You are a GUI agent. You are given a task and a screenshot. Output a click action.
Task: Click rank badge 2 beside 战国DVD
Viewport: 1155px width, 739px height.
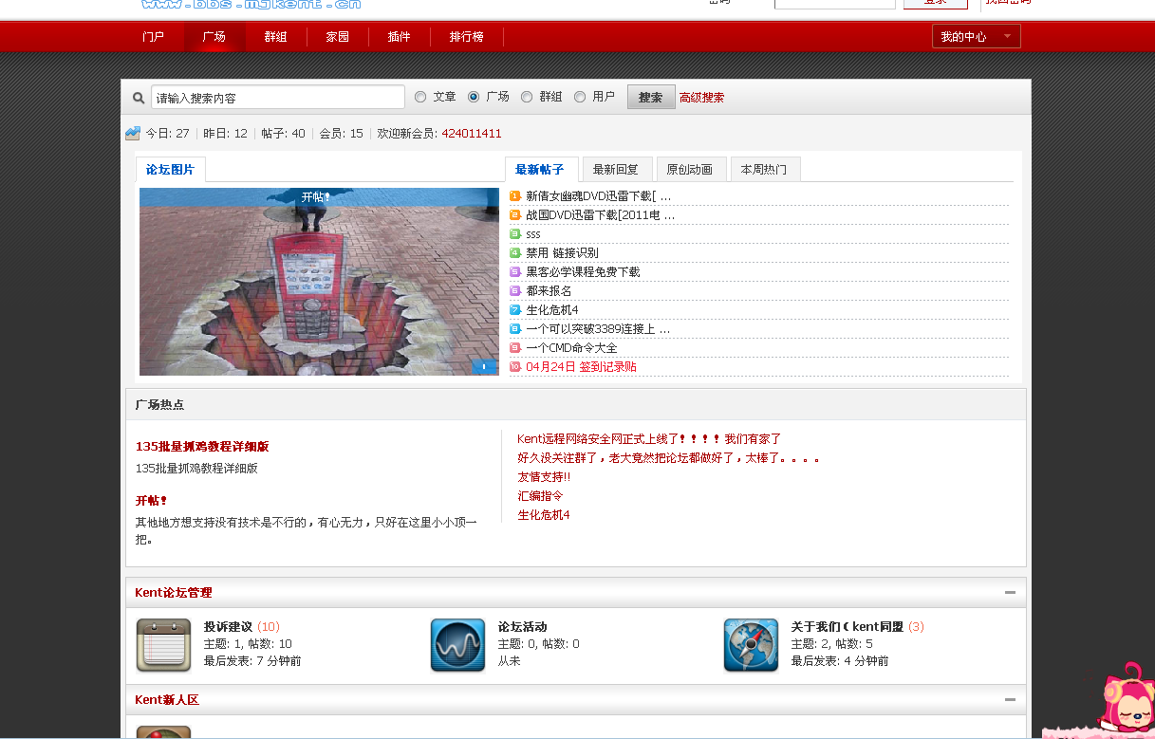pos(515,215)
